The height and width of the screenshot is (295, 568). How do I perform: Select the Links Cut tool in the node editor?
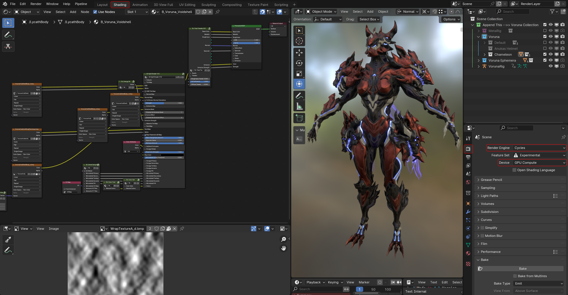tap(8, 47)
